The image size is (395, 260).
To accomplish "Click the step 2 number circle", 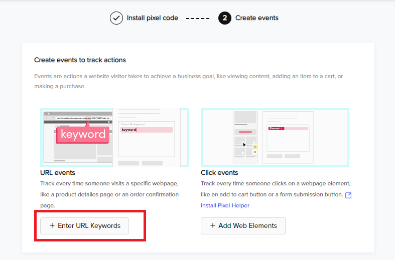I will coord(225,18).
